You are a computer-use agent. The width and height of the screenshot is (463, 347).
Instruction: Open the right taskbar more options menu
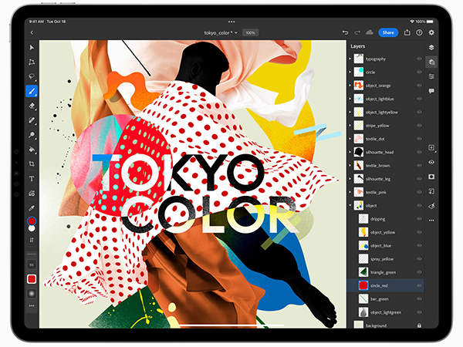(x=431, y=221)
